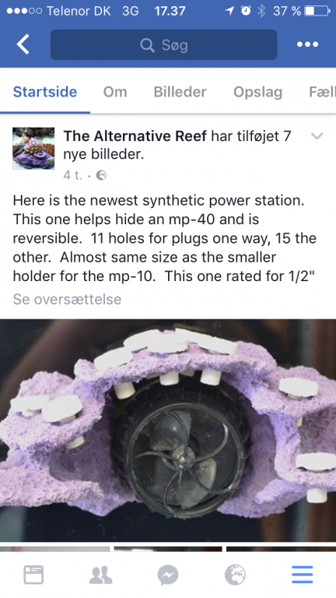This screenshot has height=598, width=336.
Task: Tap the Søg search field
Action: [x=164, y=44]
